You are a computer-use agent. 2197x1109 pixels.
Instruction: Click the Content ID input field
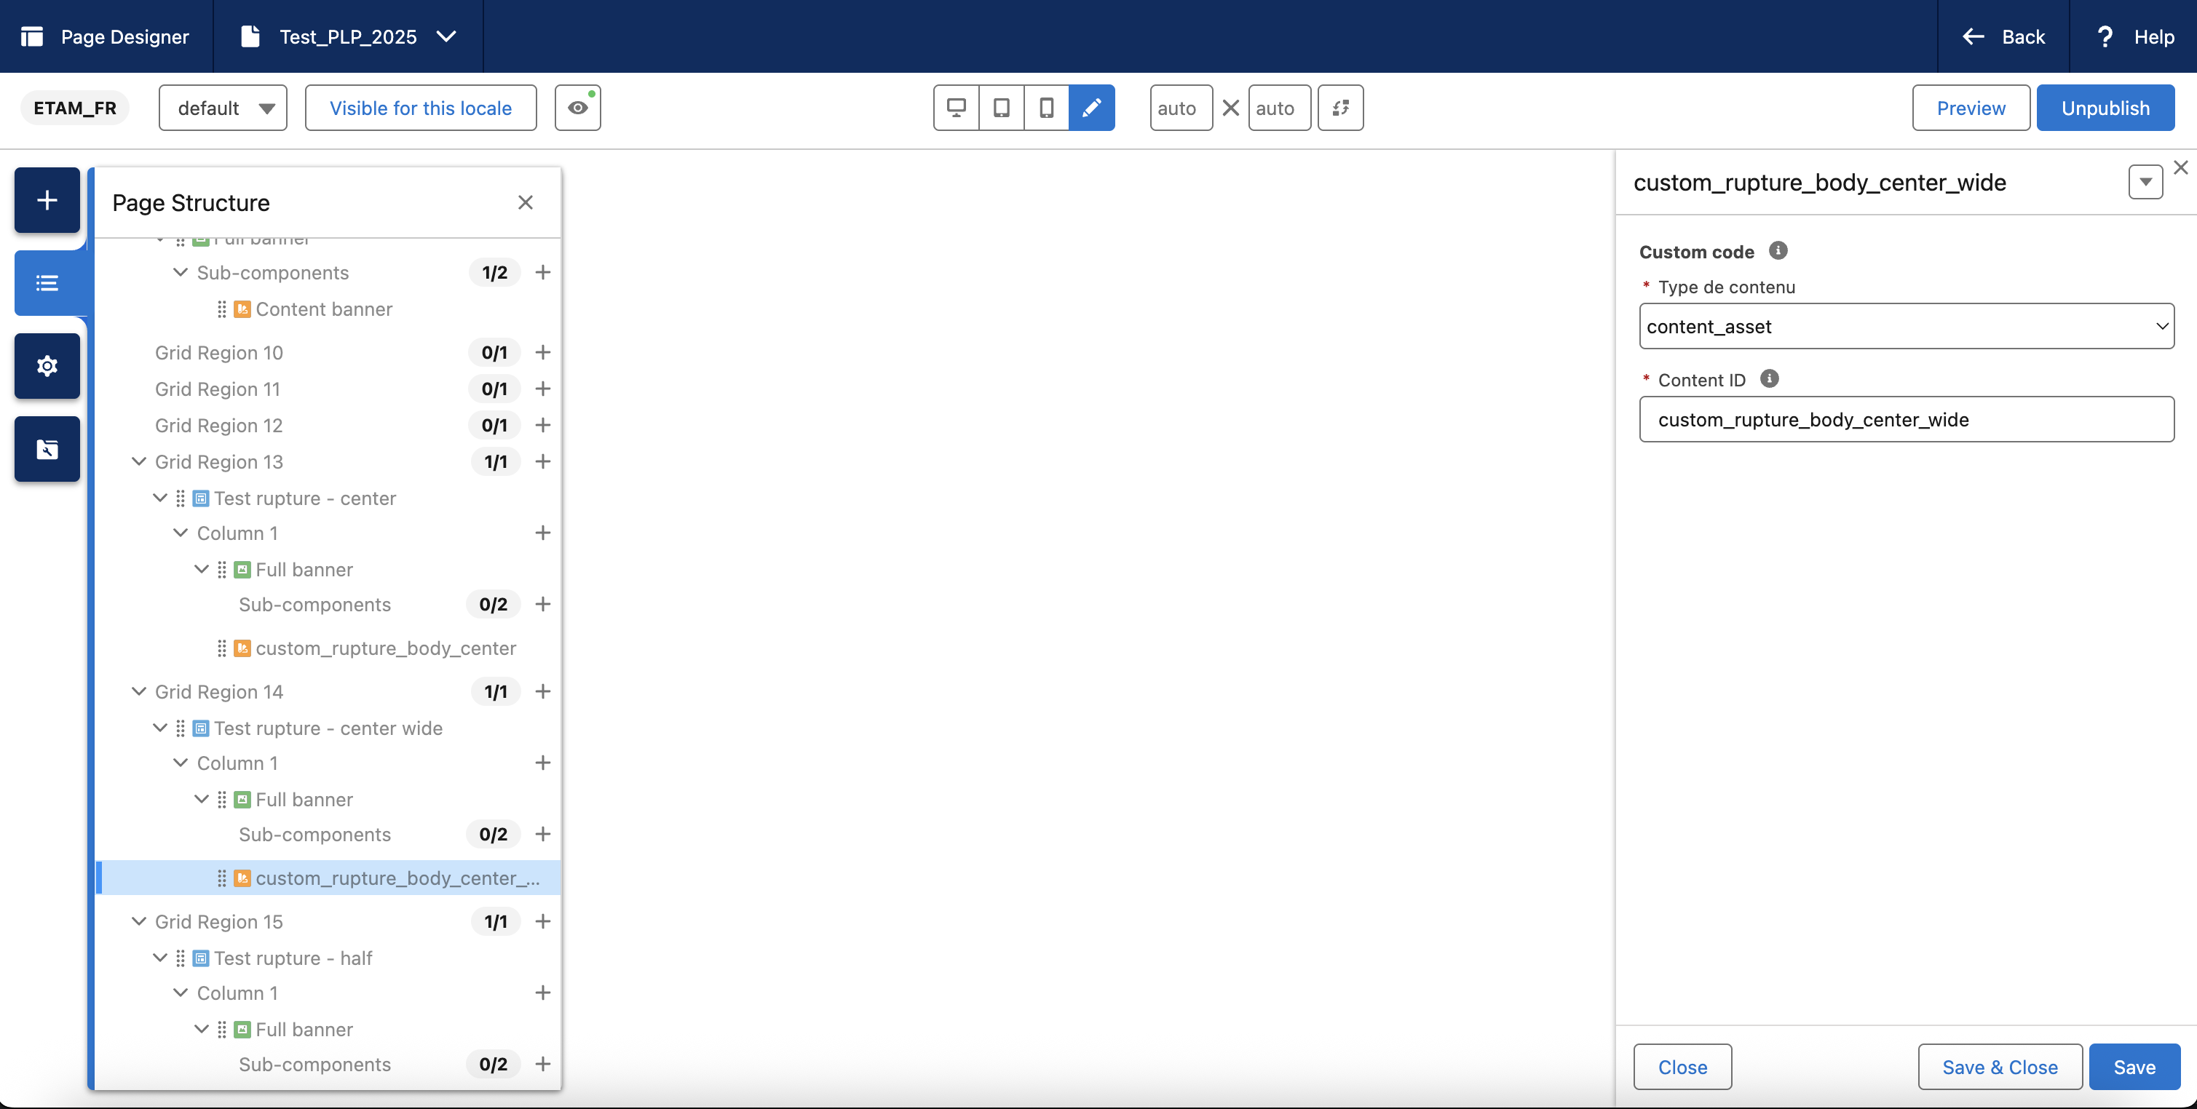coord(1906,419)
